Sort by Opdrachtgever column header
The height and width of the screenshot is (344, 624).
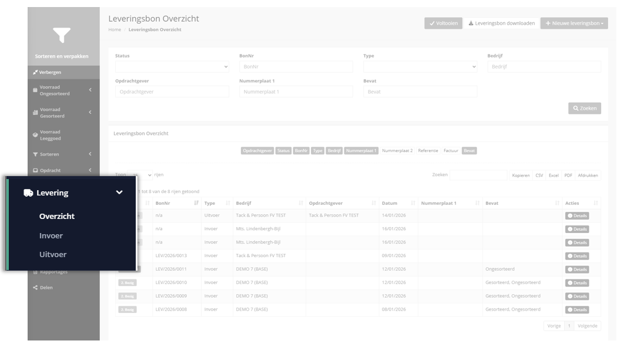click(342, 203)
